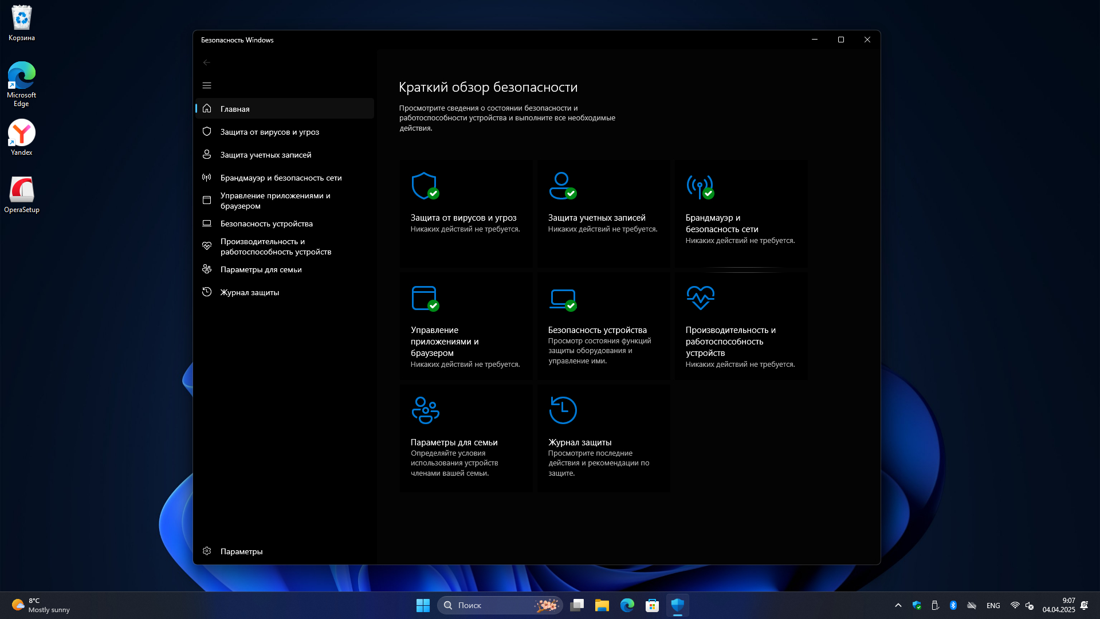
Task: Open firewall and network antenna tile icon
Action: click(700, 186)
